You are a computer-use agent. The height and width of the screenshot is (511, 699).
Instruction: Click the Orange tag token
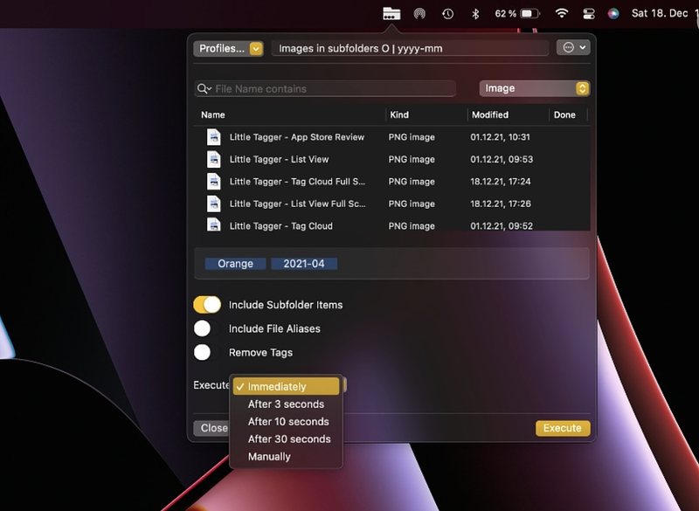235,264
